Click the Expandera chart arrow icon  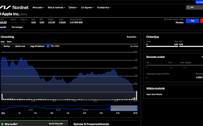(137, 37)
